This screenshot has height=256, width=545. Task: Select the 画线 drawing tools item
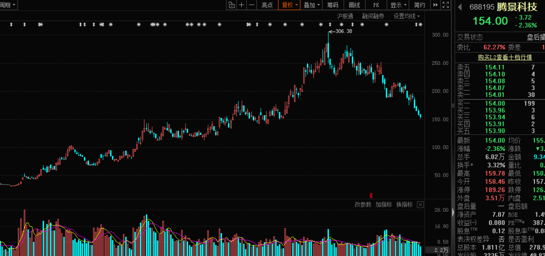(354, 5)
